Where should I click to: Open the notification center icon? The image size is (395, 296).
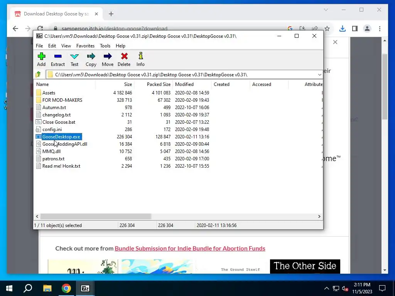(382, 288)
